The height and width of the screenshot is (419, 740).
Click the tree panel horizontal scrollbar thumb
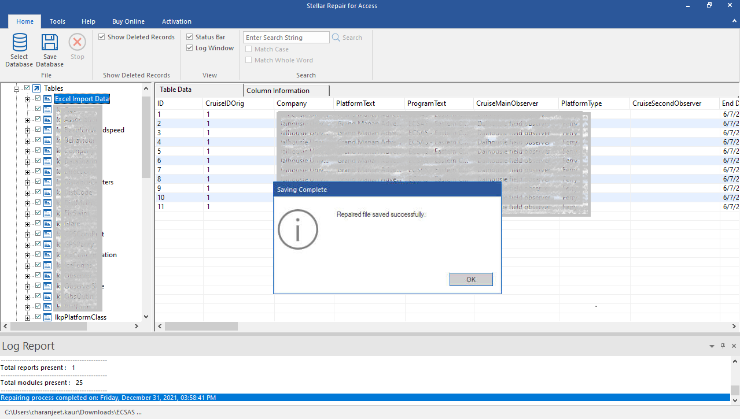[x=49, y=327]
